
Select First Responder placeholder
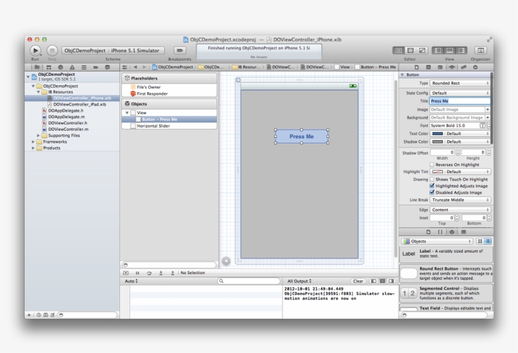point(152,94)
